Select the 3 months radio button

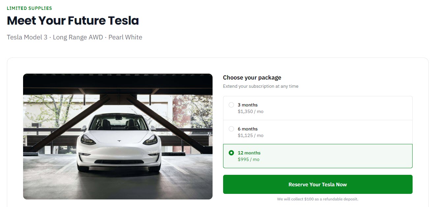pyautogui.click(x=231, y=105)
